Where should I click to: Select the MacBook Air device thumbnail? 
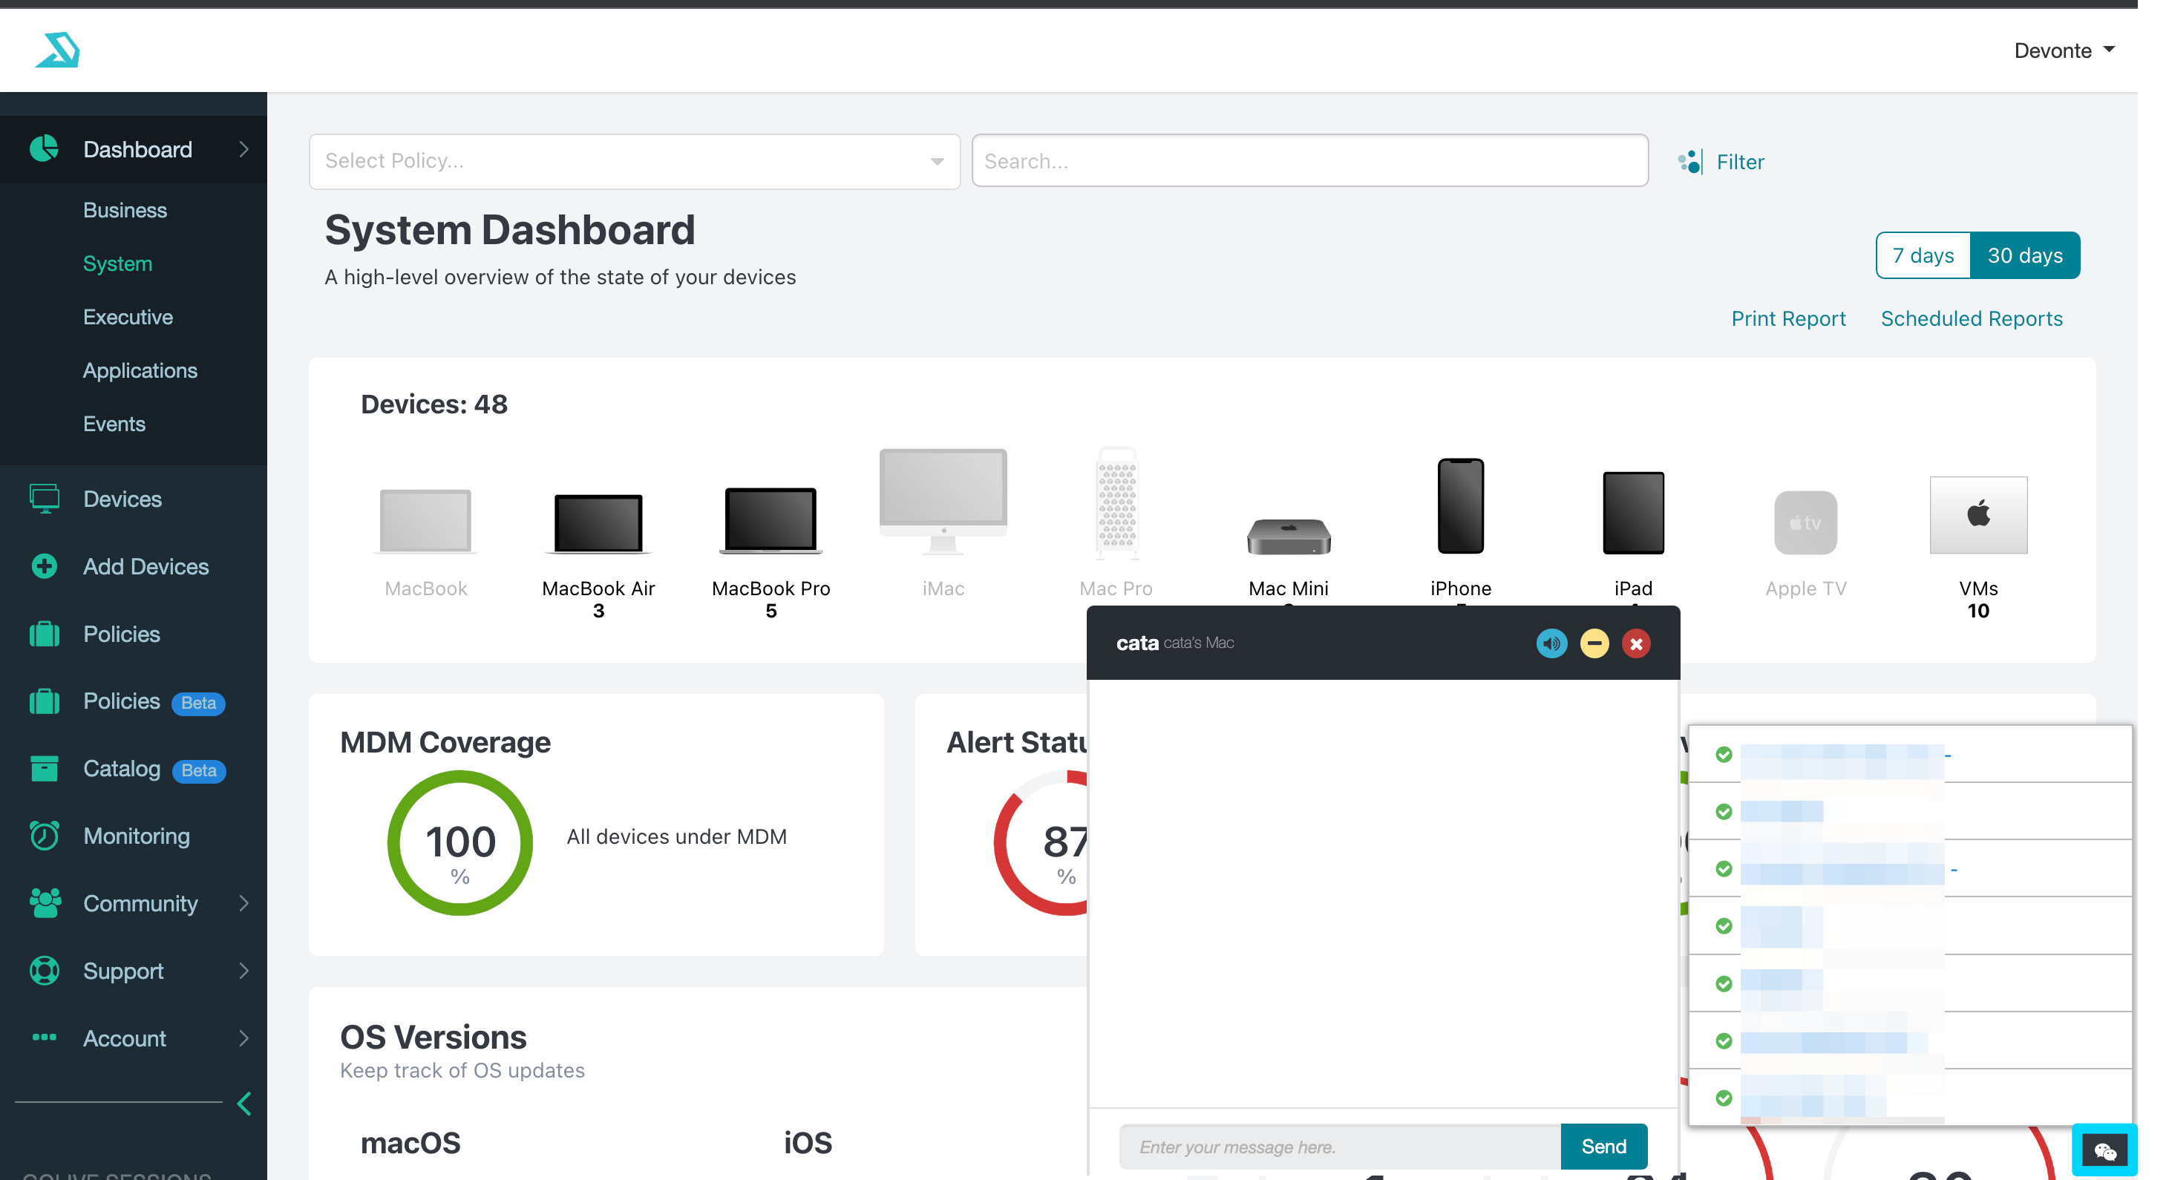click(x=598, y=523)
